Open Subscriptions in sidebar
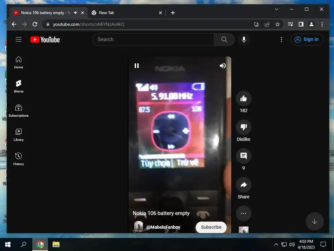 pos(19,111)
